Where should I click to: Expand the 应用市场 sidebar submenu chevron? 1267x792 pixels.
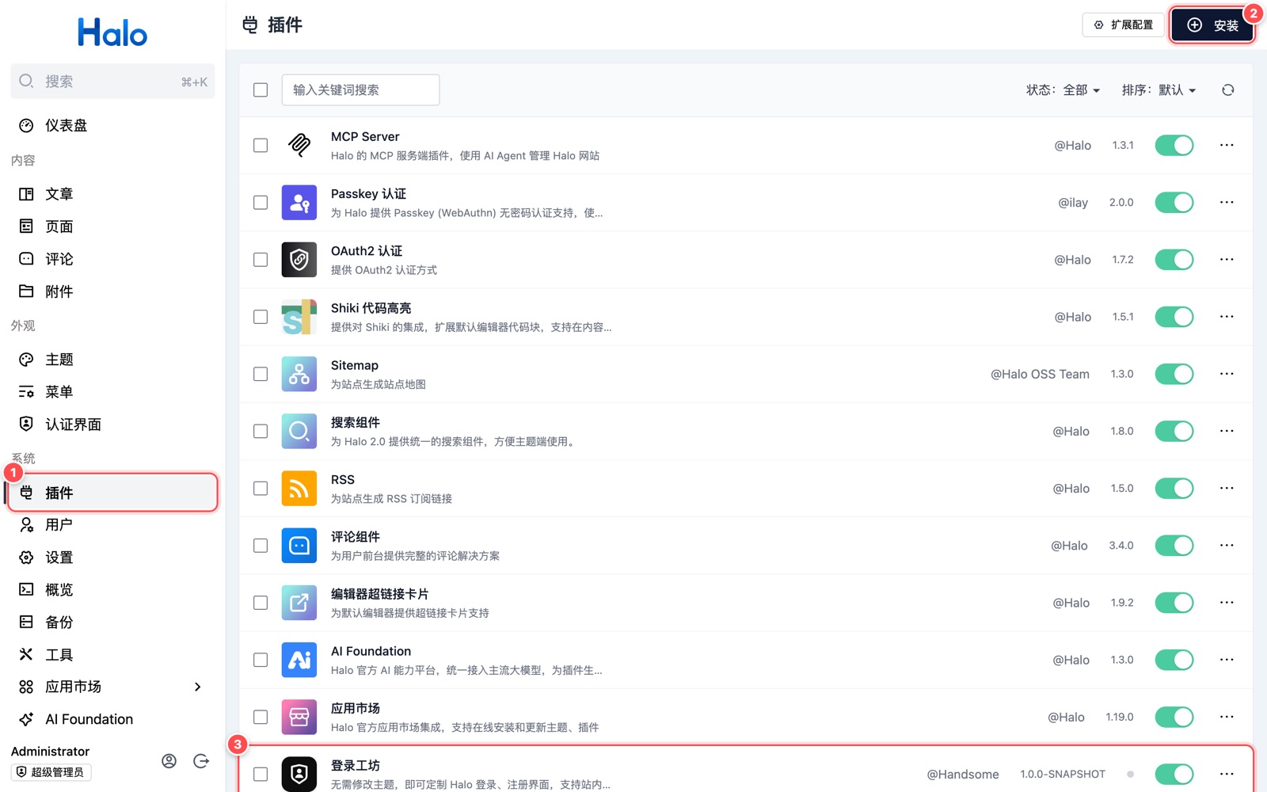pos(198,687)
